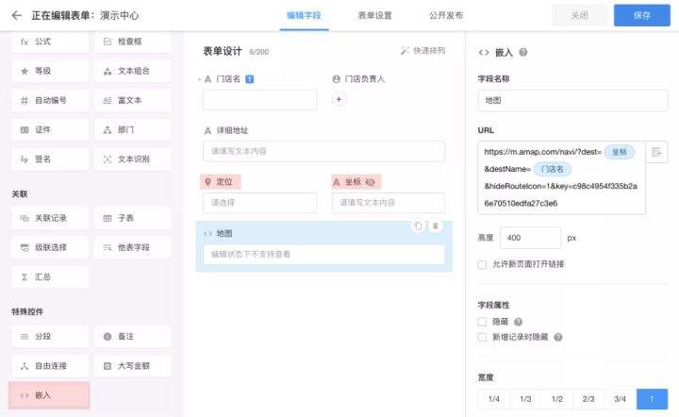Image resolution: width=679 pixels, height=417 pixels.
Task: Click the 高度 input field
Action: tap(529, 238)
